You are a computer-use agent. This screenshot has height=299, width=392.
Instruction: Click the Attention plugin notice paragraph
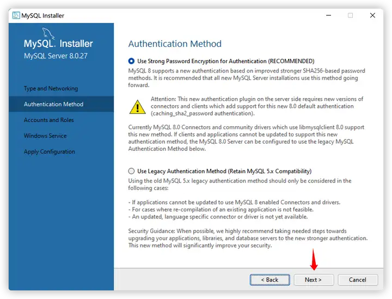257,106
